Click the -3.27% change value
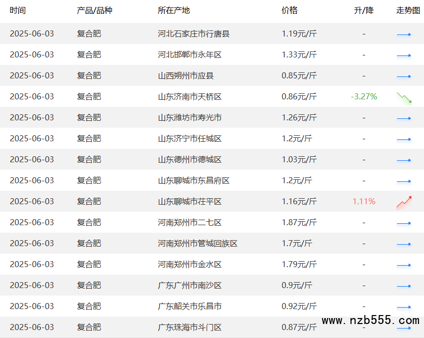Screen dimensions: 424x338 [x=364, y=96]
